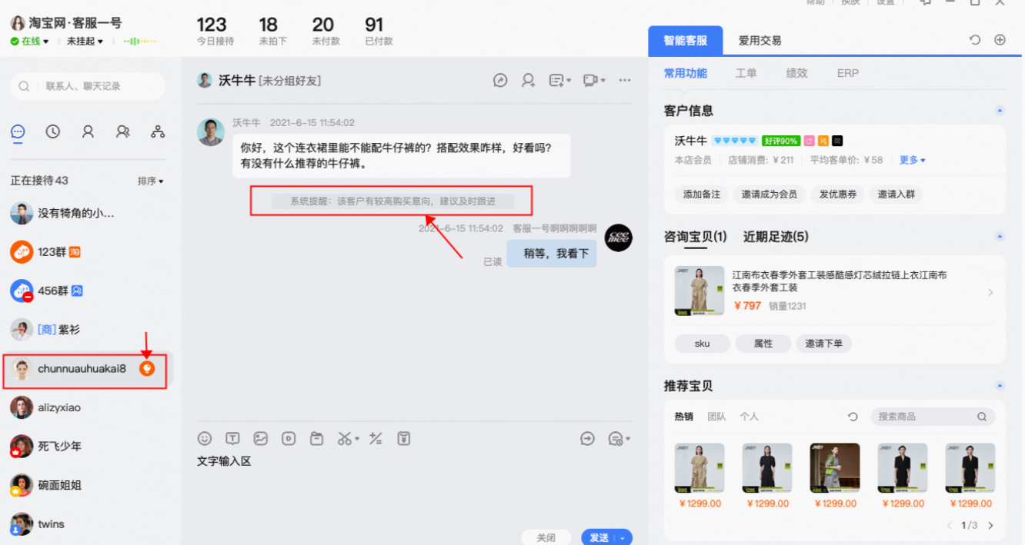Open the online status dropdown under 客服一号
The image size is (1025, 545).
[x=29, y=42]
